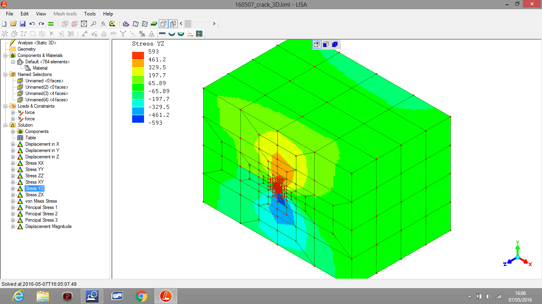Run the Solve green equals icon
The height and width of the screenshot is (304, 542).
[51, 24]
